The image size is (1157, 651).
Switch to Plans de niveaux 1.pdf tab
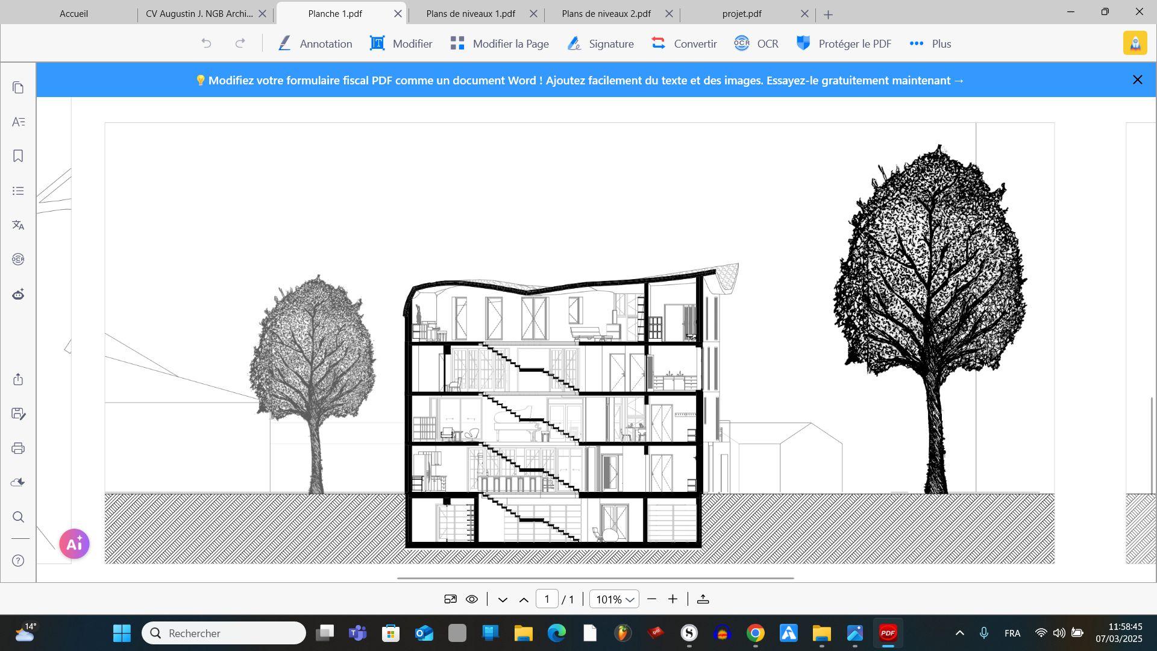tap(471, 13)
